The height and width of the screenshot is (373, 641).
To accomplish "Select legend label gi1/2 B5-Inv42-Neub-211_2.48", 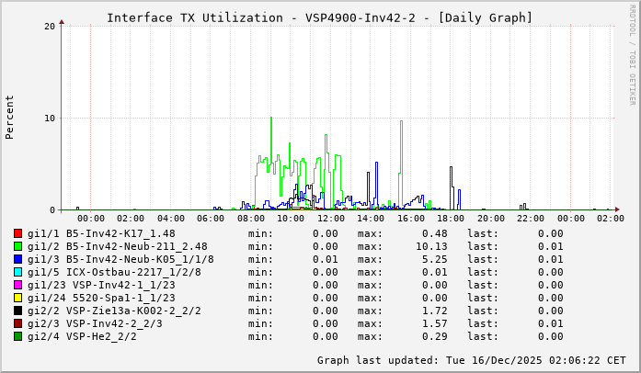I will 118,246.
